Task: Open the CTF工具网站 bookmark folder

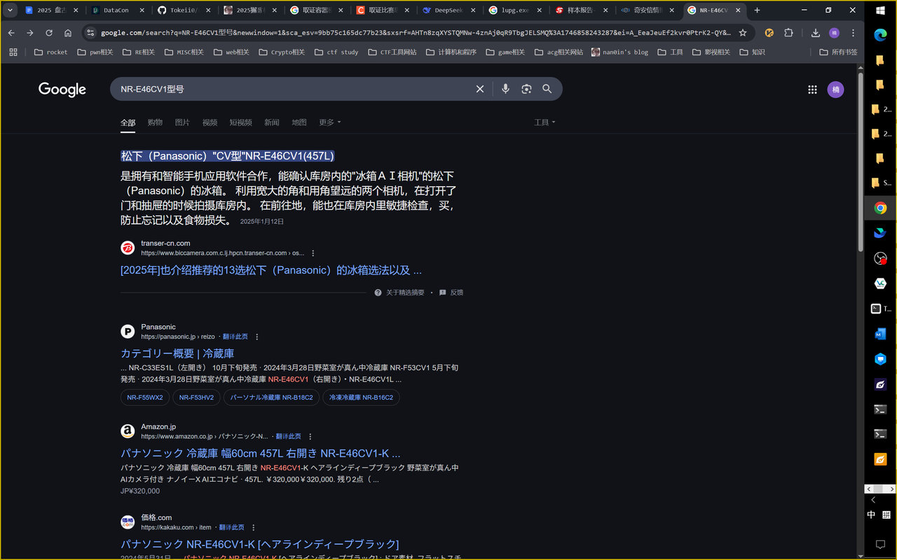Action: point(392,52)
